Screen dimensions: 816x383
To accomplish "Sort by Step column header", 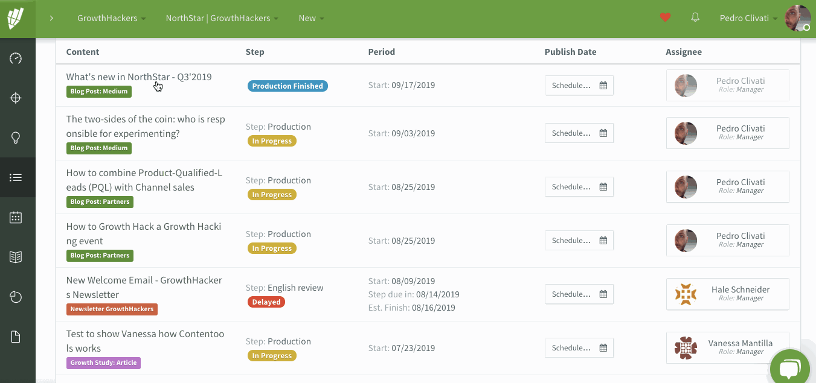I will click(x=255, y=52).
